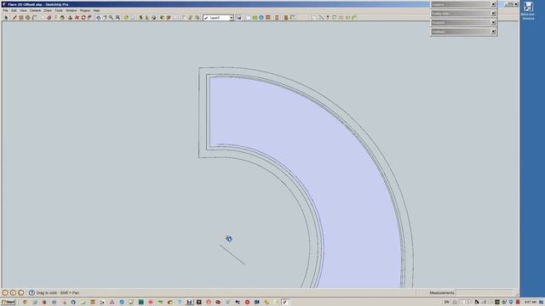Viewport: 545px width, 306px height.
Task: Close the Outliner panel
Action: pyautogui.click(x=493, y=31)
